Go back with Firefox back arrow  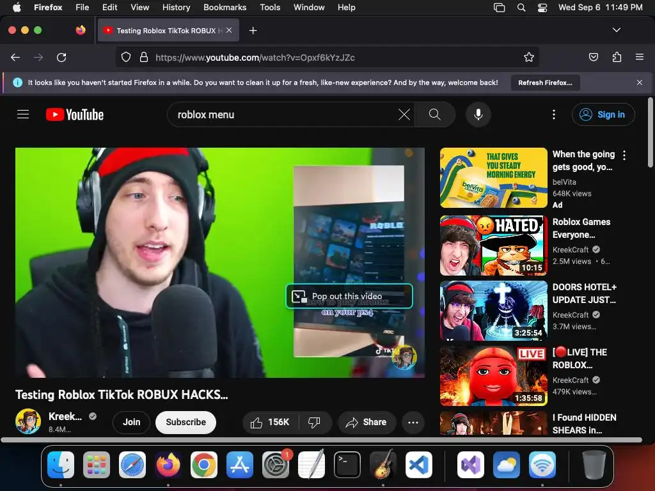click(x=15, y=57)
